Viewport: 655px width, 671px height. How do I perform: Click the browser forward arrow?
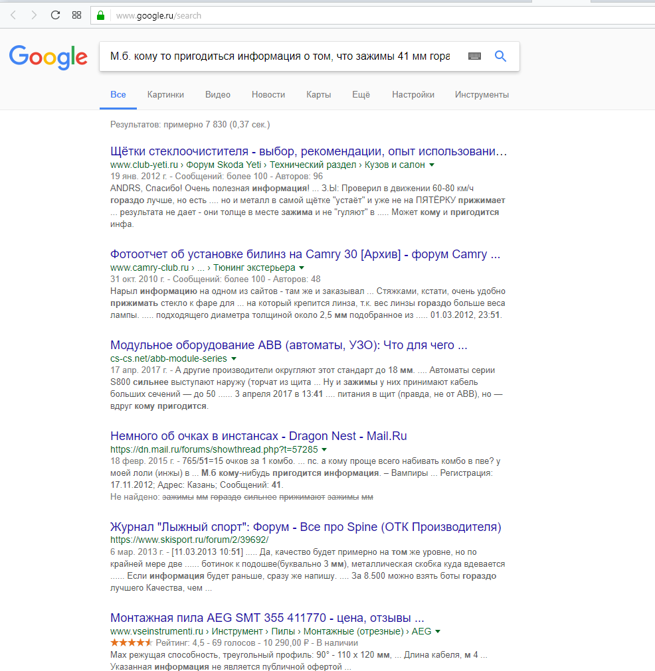34,15
